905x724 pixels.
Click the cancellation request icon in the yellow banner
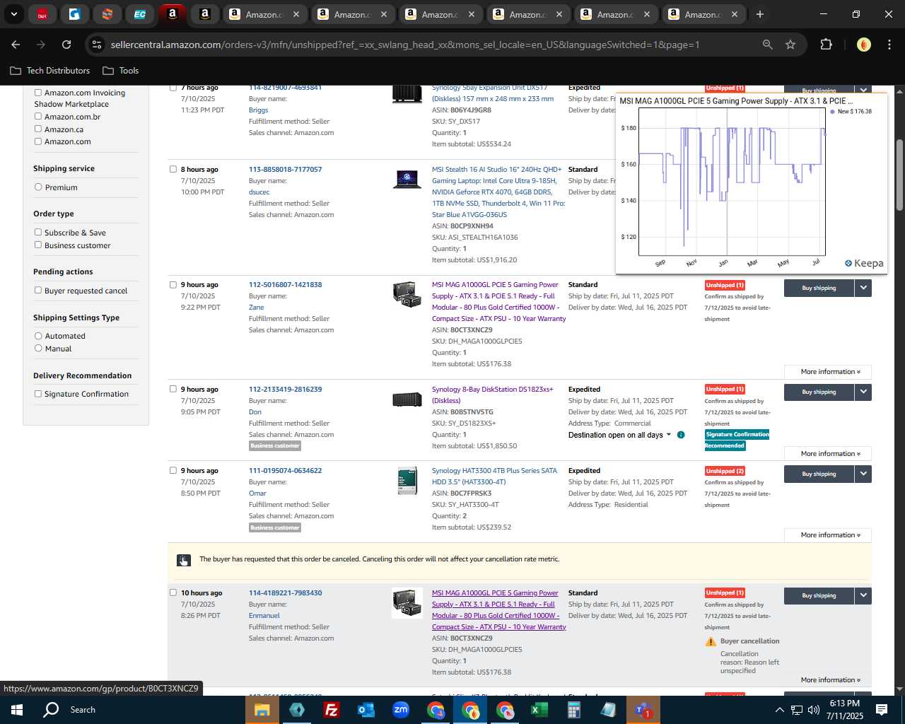183,560
